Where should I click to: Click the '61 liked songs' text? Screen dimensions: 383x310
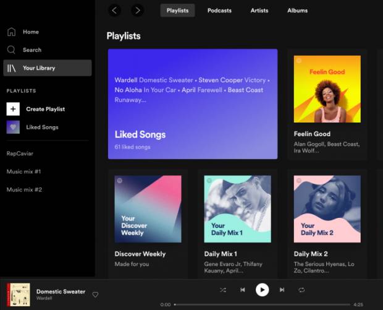132,147
